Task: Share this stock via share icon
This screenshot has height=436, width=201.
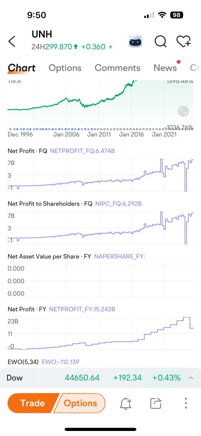Action: click(156, 403)
